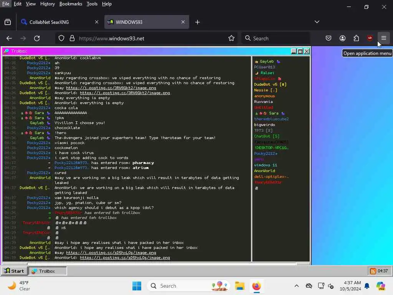
Task: Open first i.postimg.cc 3RW8Gkt2 link by AnonWorld
Action: [x=111, y=88]
